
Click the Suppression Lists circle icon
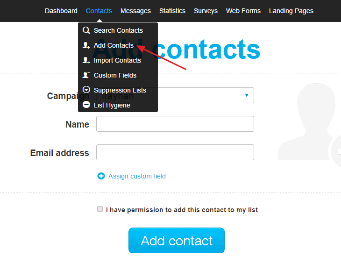tap(86, 90)
